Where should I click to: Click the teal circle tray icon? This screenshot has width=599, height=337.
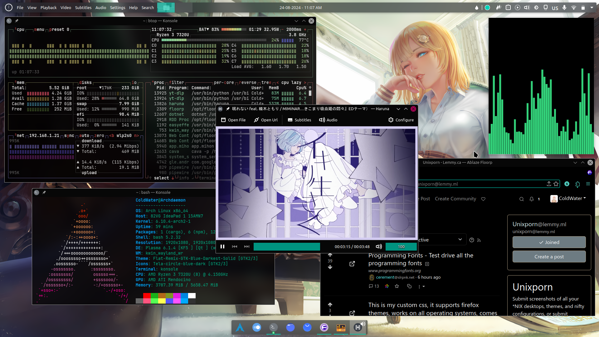click(x=487, y=7)
